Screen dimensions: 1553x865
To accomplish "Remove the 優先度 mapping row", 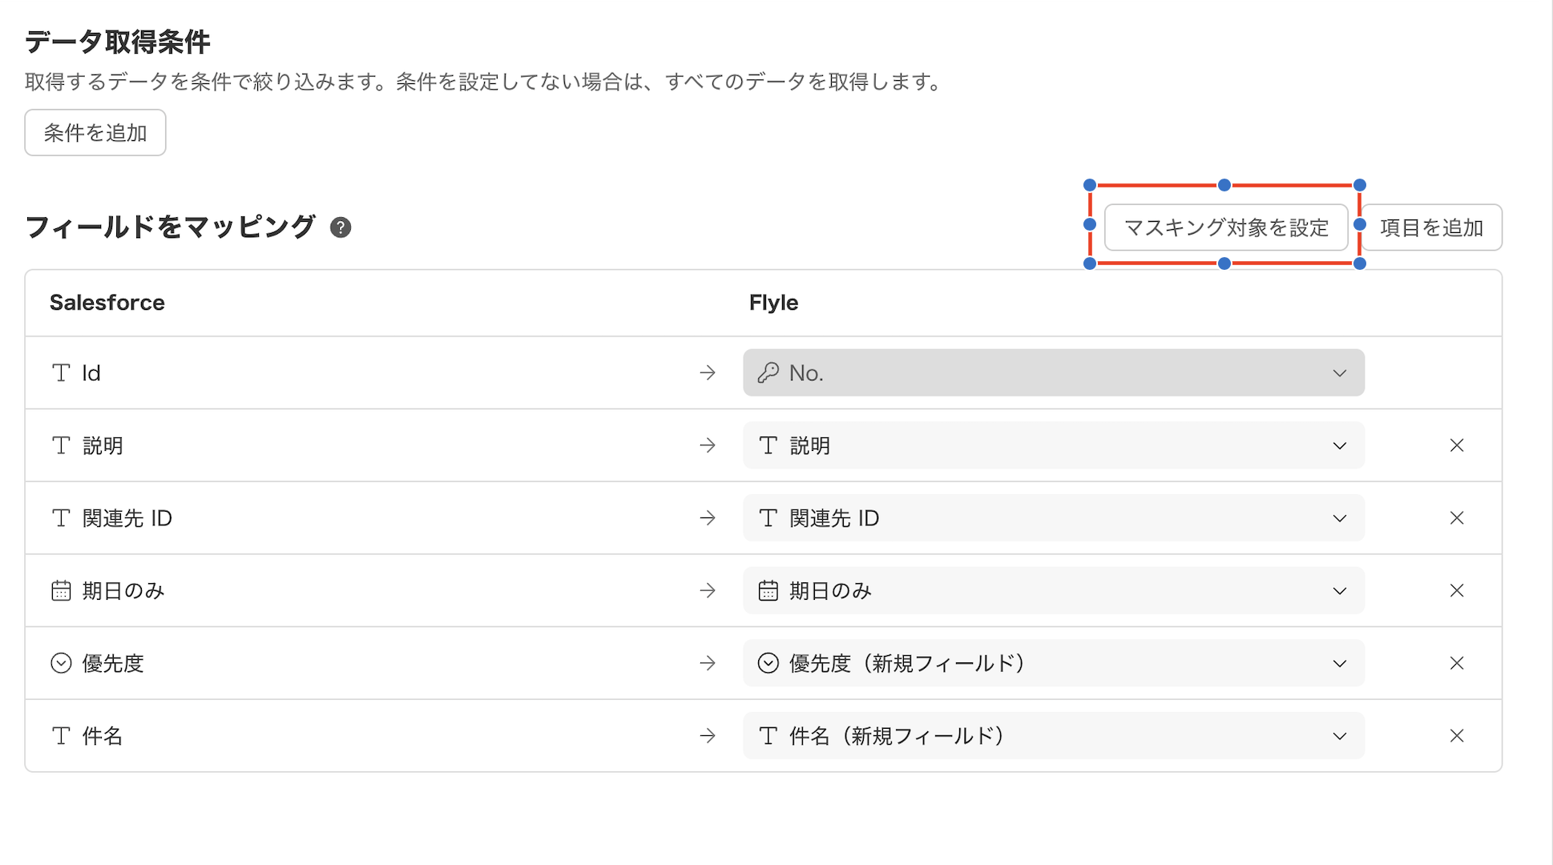I will pos(1456,663).
